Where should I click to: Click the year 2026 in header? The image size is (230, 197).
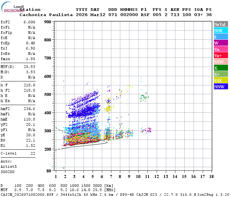(x=82, y=15)
